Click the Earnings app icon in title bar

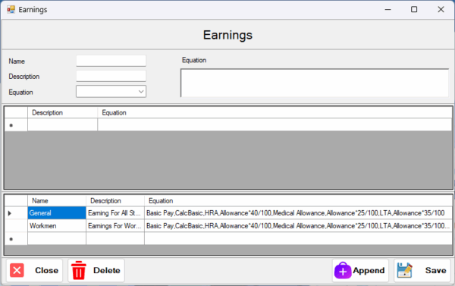click(x=11, y=10)
